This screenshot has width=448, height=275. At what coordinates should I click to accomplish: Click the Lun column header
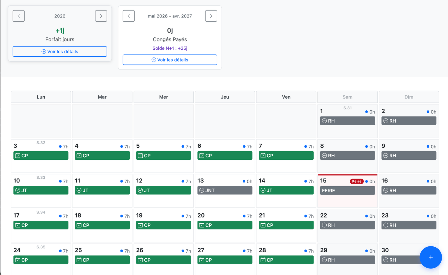click(x=41, y=97)
